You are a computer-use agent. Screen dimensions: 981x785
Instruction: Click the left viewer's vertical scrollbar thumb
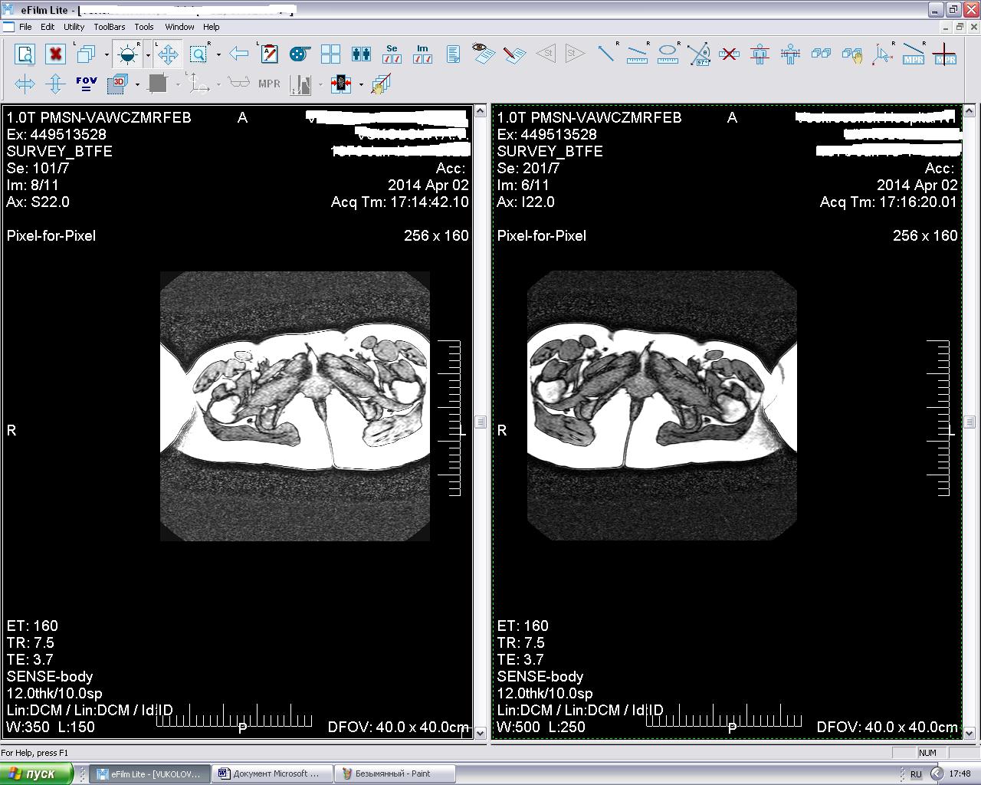coord(481,422)
